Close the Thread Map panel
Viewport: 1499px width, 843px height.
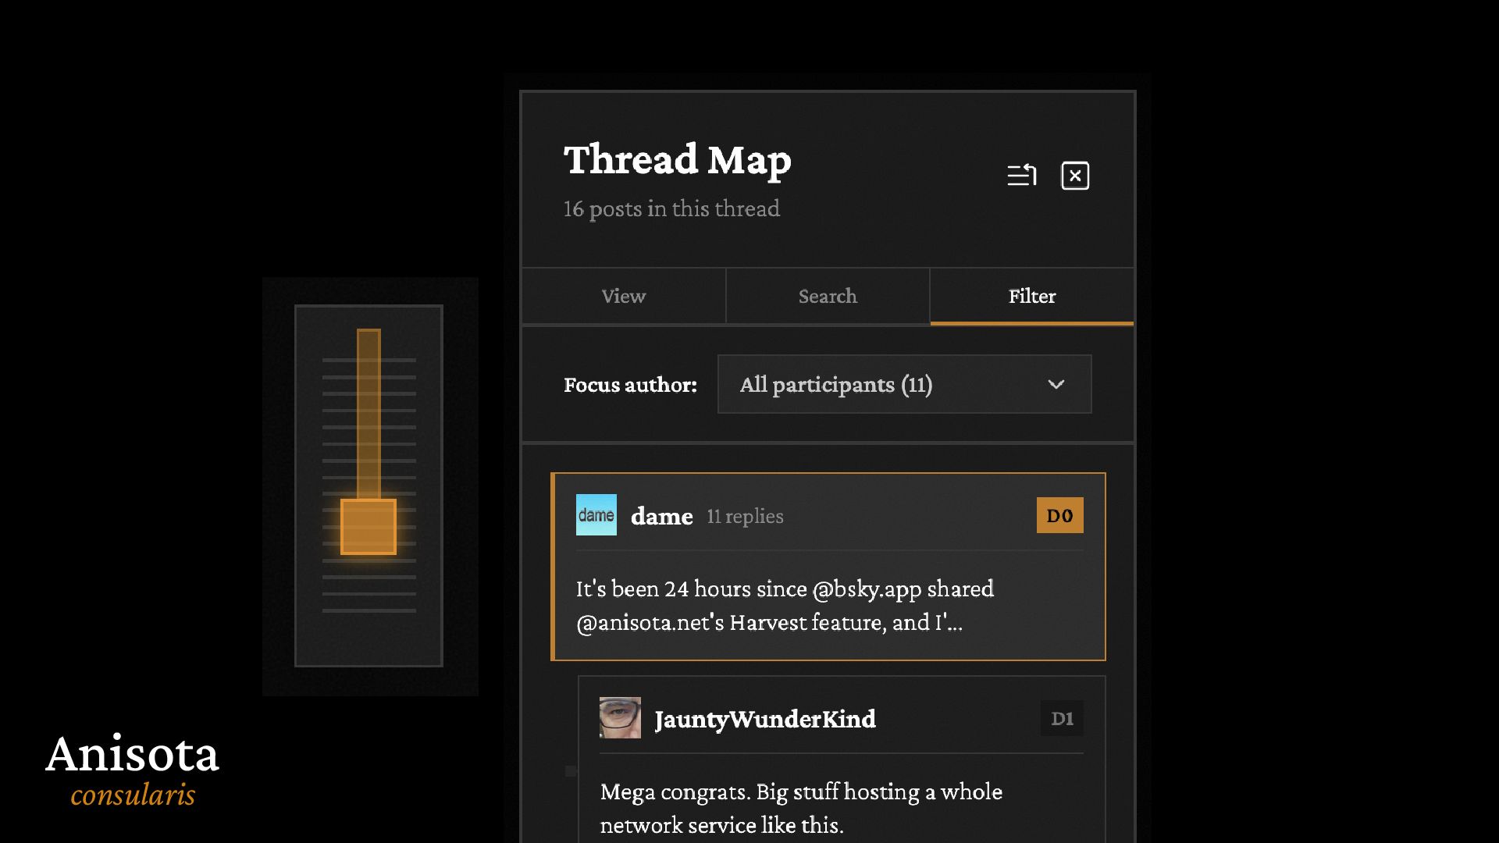(1075, 176)
